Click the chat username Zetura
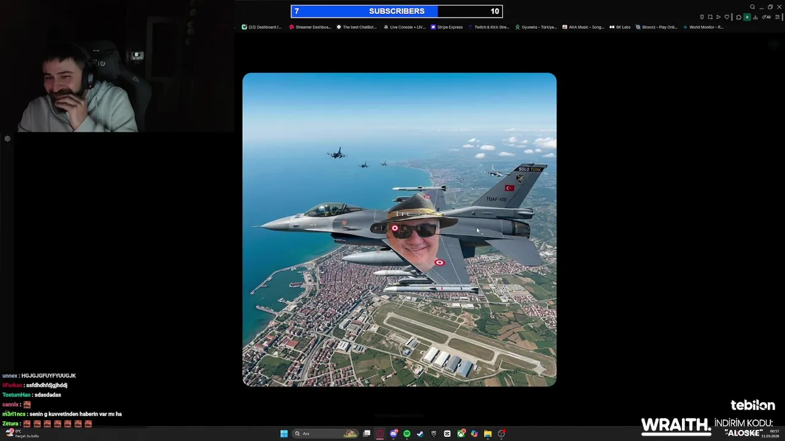This screenshot has height=441, width=785. pyautogui.click(x=10, y=424)
